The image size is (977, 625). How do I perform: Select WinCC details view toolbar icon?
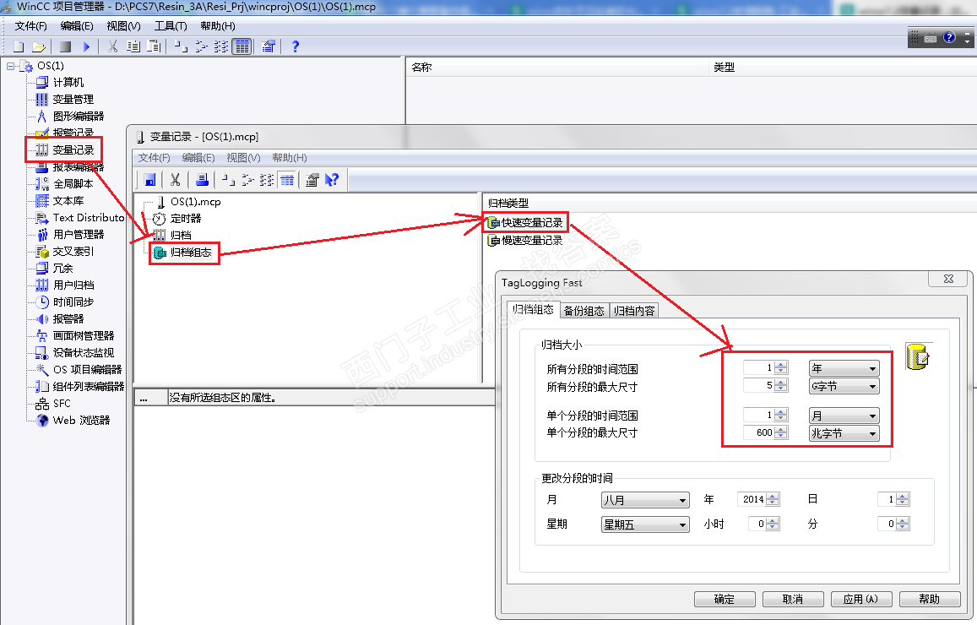pos(242,46)
